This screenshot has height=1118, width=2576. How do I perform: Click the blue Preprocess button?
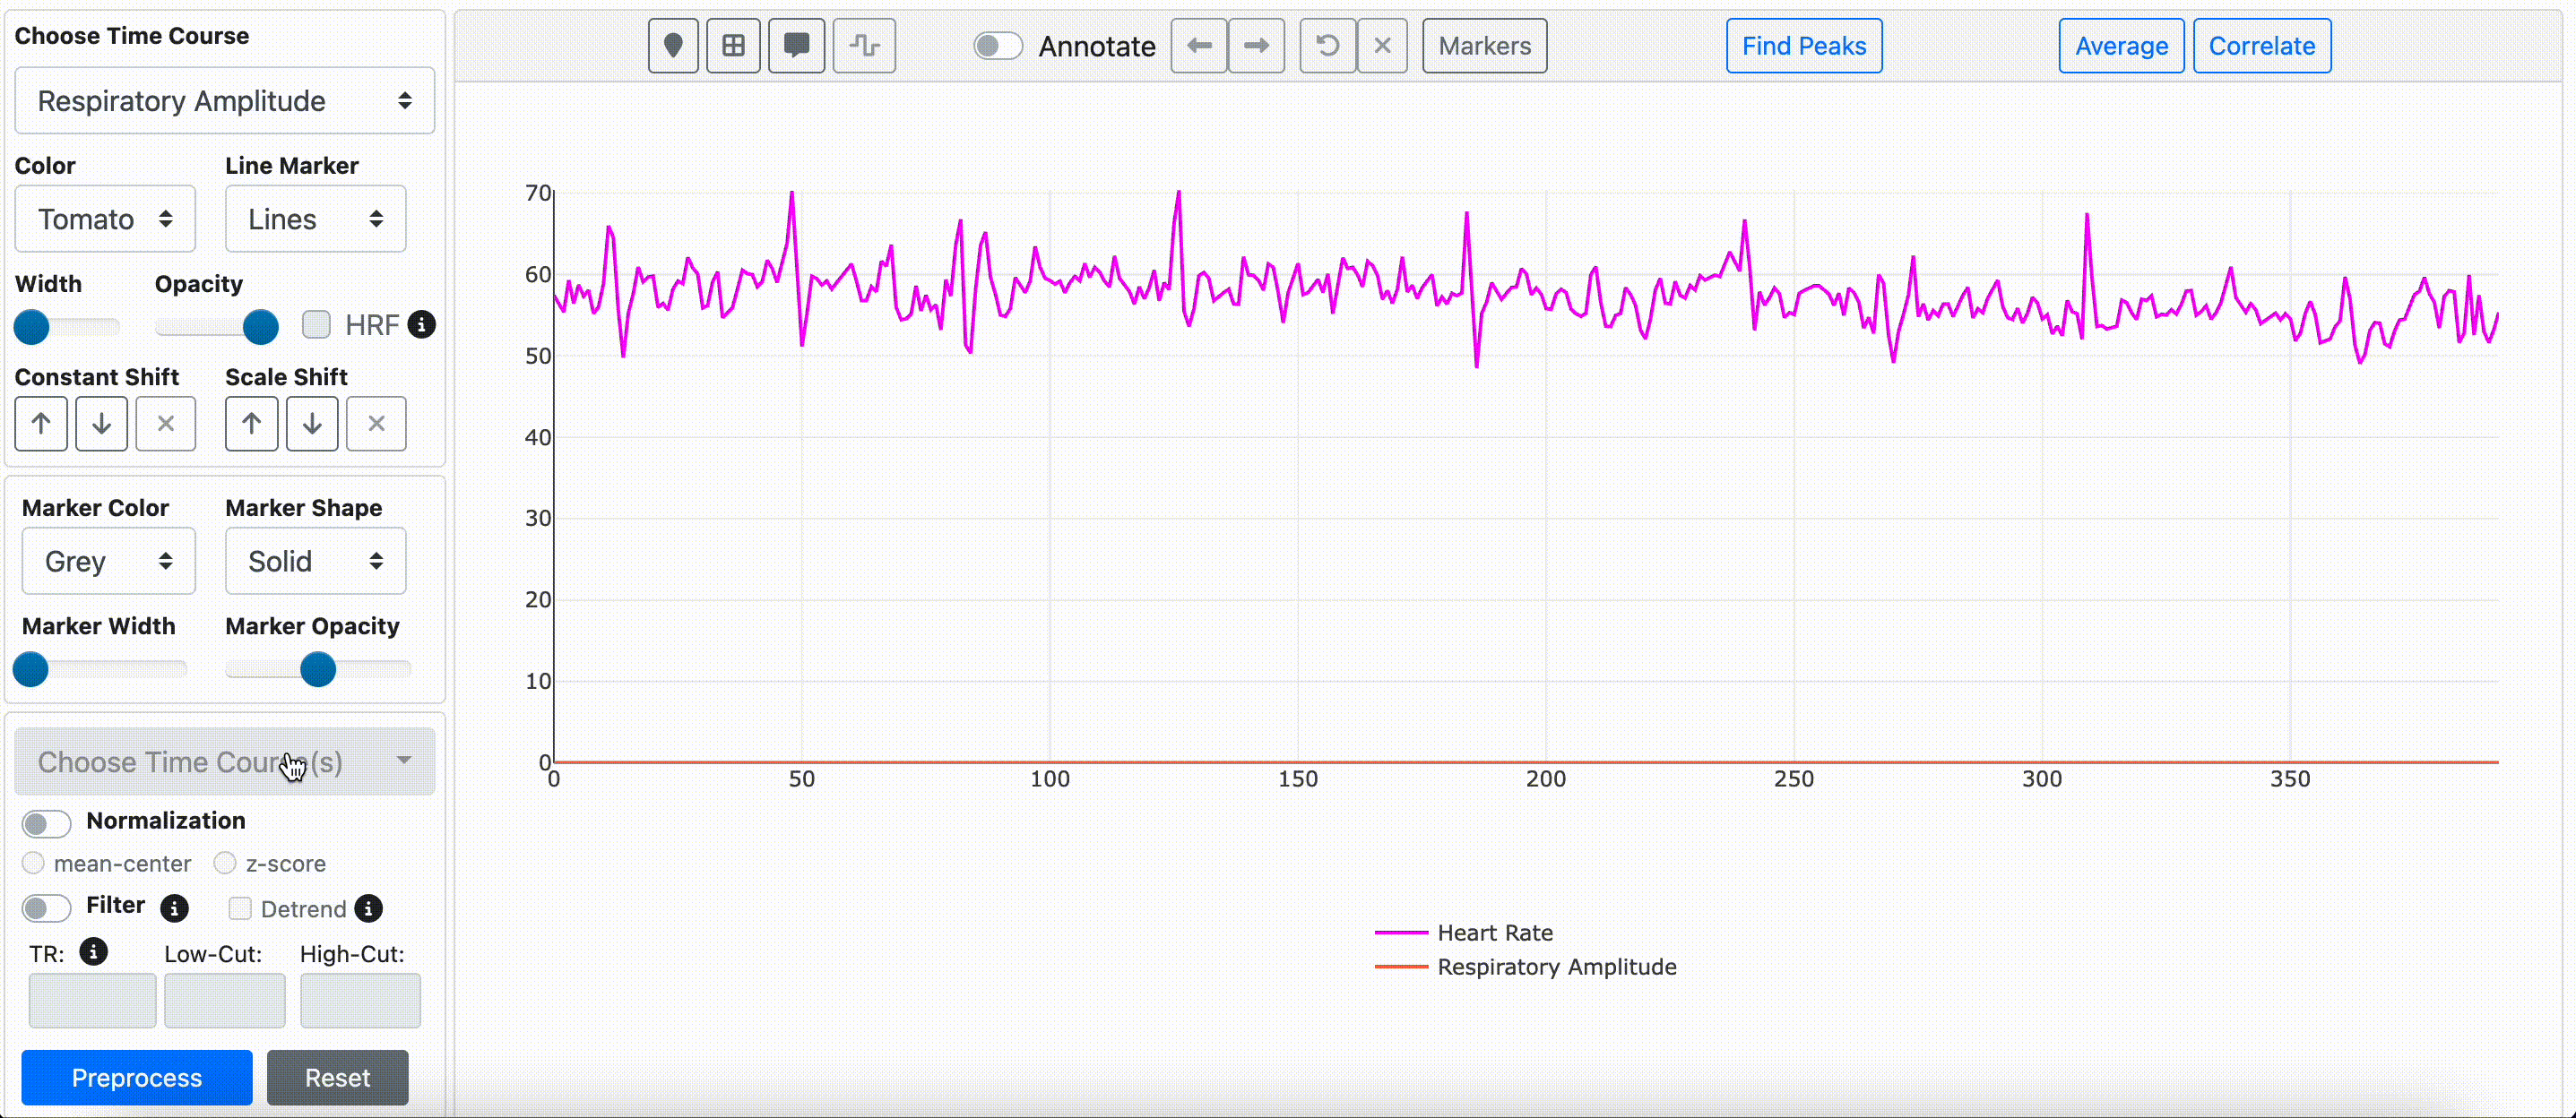pyautogui.click(x=137, y=1077)
